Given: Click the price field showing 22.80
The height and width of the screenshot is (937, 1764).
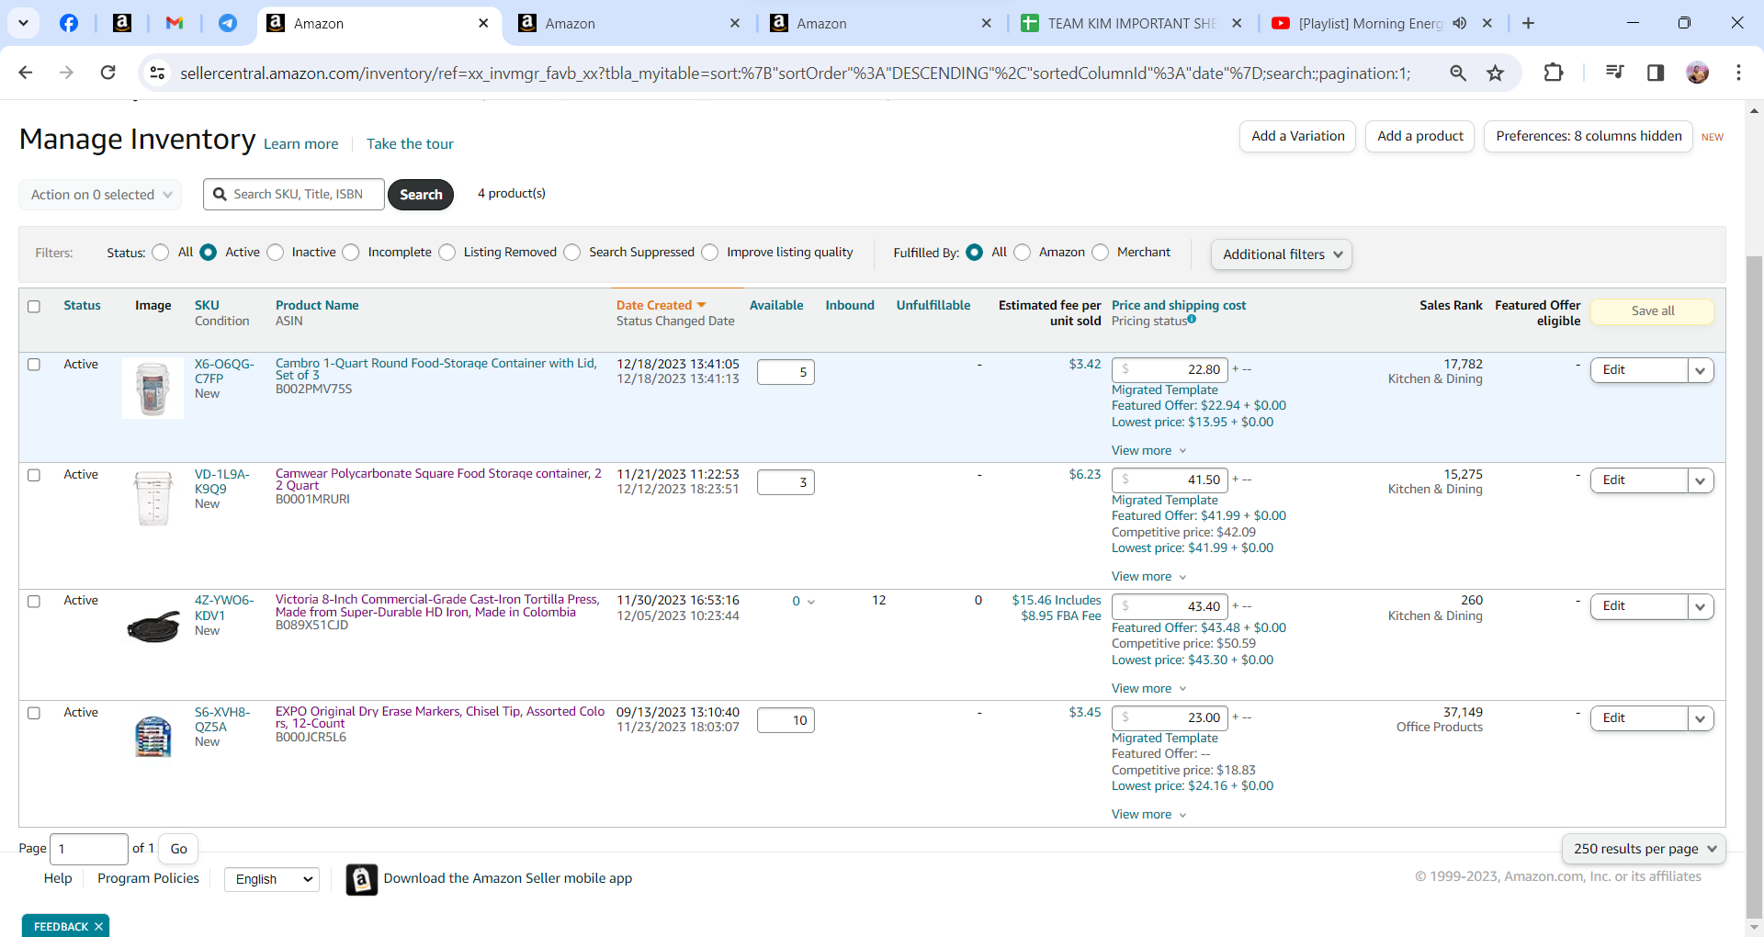Looking at the screenshot, I should (x=1170, y=369).
